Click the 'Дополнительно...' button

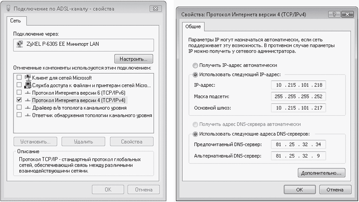pyautogui.click(x=321, y=172)
